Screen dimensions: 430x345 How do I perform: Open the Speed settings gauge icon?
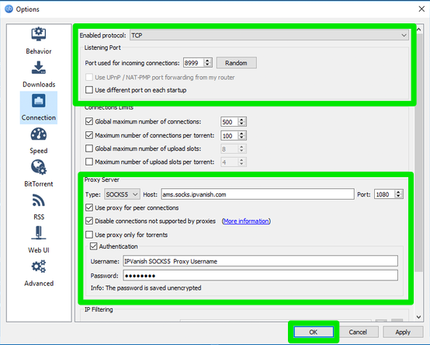pos(38,134)
